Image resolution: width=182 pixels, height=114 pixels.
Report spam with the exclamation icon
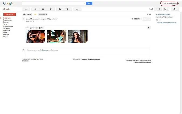pyautogui.click(x=43, y=9)
